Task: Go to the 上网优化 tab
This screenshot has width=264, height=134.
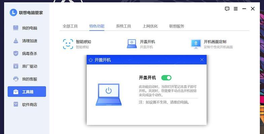Action: pyautogui.click(x=150, y=26)
